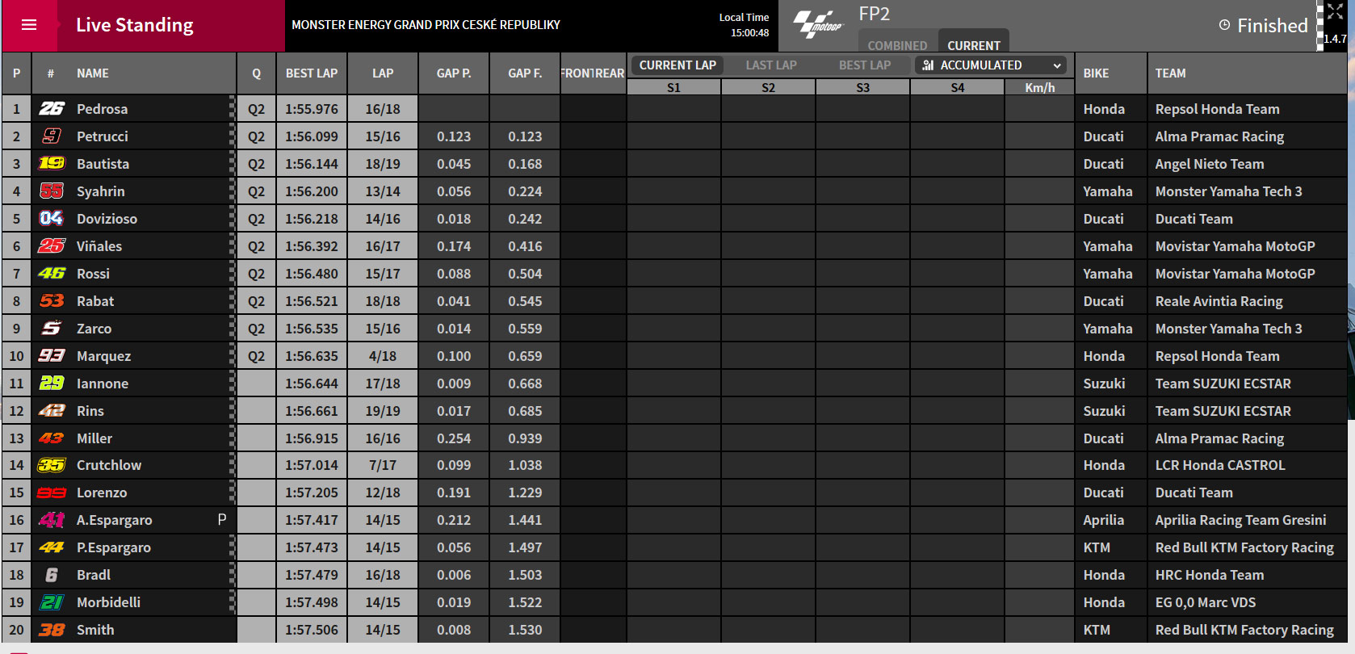
Task: Click Marquez's number 93 badge
Action: [x=52, y=356]
